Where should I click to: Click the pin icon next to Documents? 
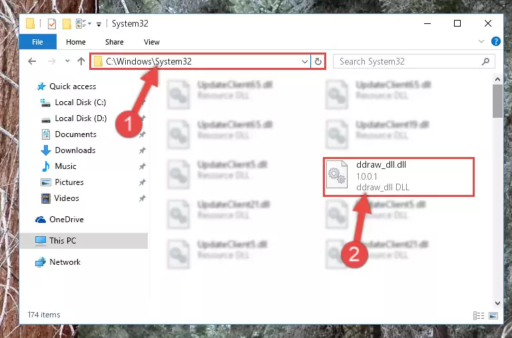142,134
